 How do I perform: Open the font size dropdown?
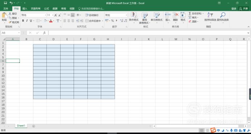53,15
